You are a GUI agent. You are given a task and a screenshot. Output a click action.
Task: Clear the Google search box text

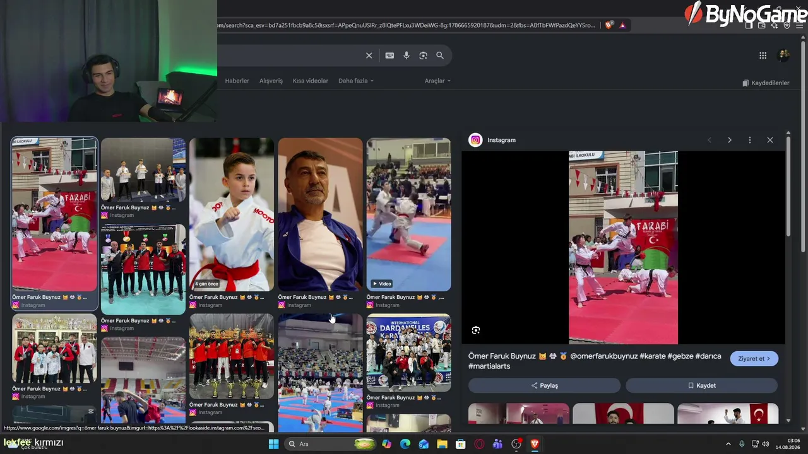(369, 55)
